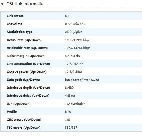Screen dimensions: 142x137
Task: Click the FEC errors (Up/Down) label
Action: (24, 128)
